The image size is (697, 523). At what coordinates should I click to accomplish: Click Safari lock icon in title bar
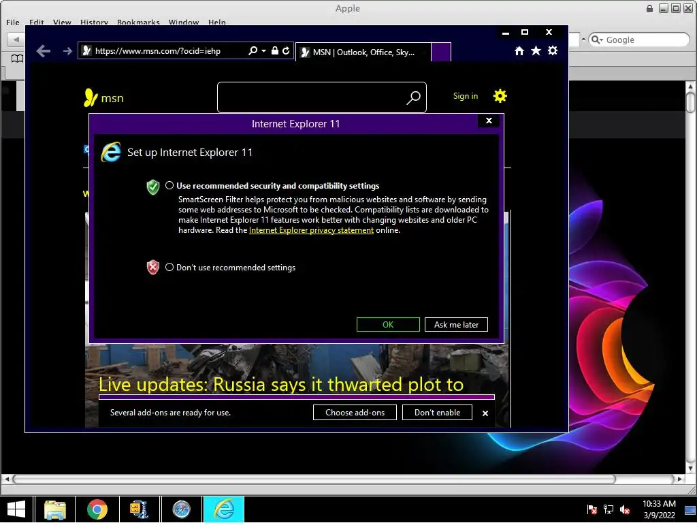[x=649, y=8]
